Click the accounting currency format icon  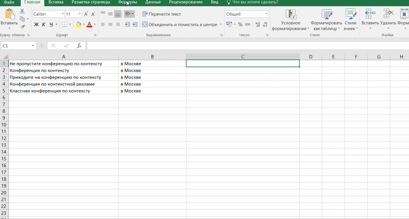coord(229,24)
